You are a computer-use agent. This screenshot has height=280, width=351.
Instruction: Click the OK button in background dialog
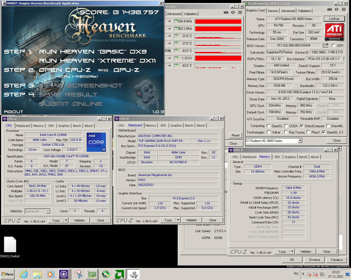click(292, 260)
